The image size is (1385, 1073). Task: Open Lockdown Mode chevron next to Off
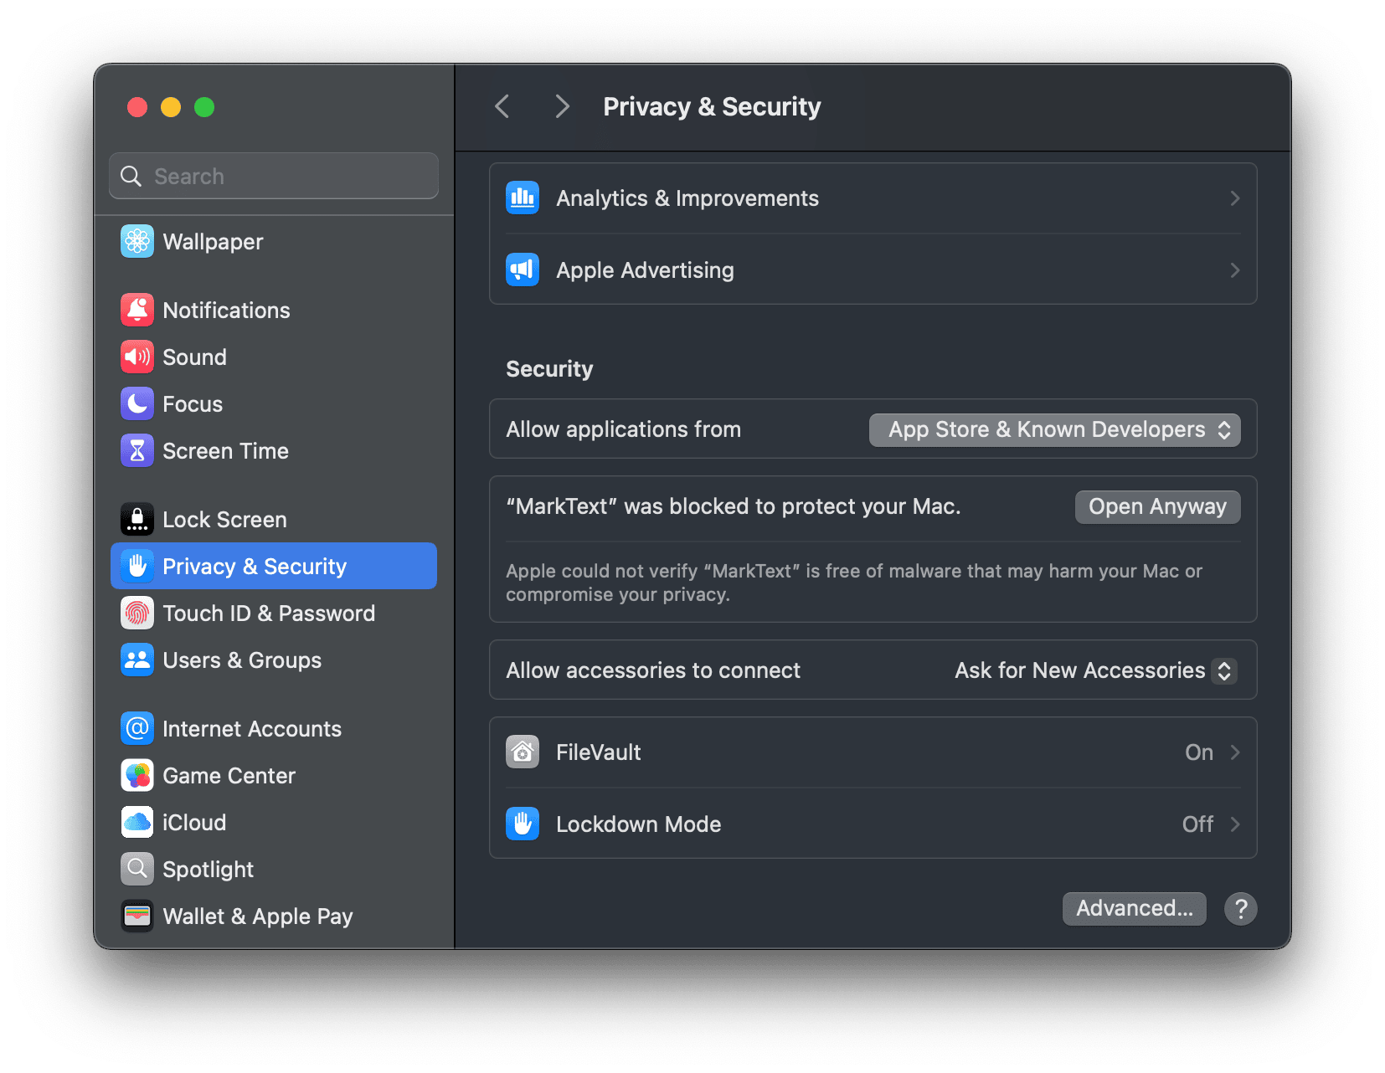(x=1235, y=824)
